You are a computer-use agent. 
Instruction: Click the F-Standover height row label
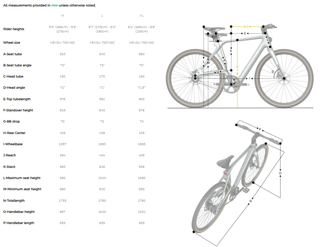click(x=18, y=110)
